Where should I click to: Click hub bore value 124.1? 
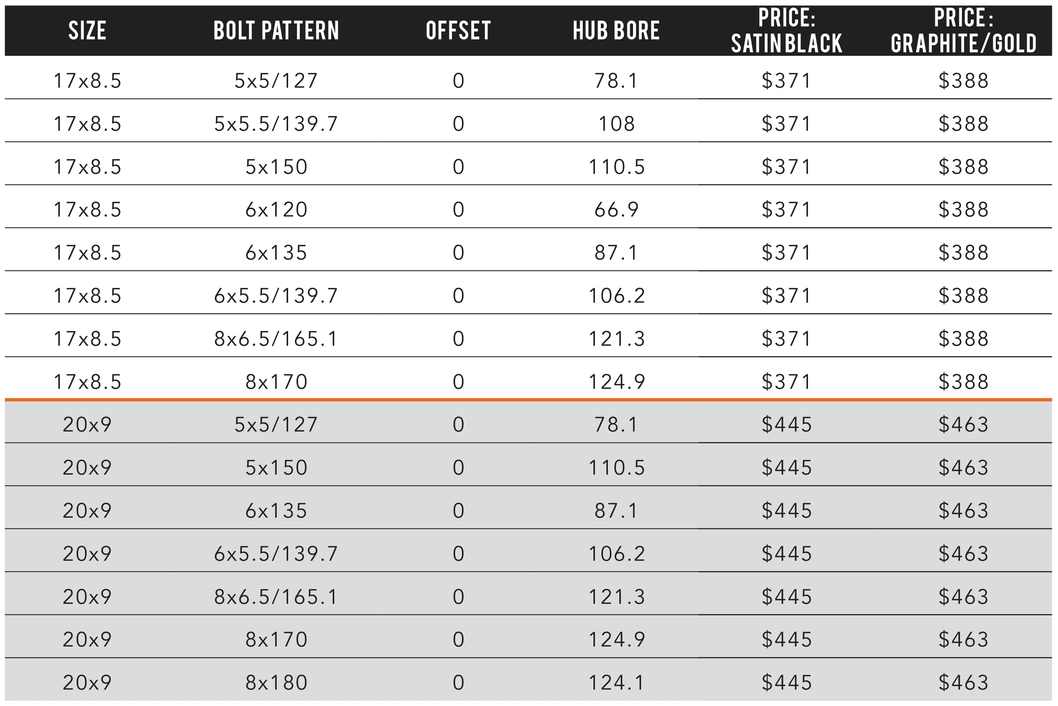pyautogui.click(x=616, y=683)
